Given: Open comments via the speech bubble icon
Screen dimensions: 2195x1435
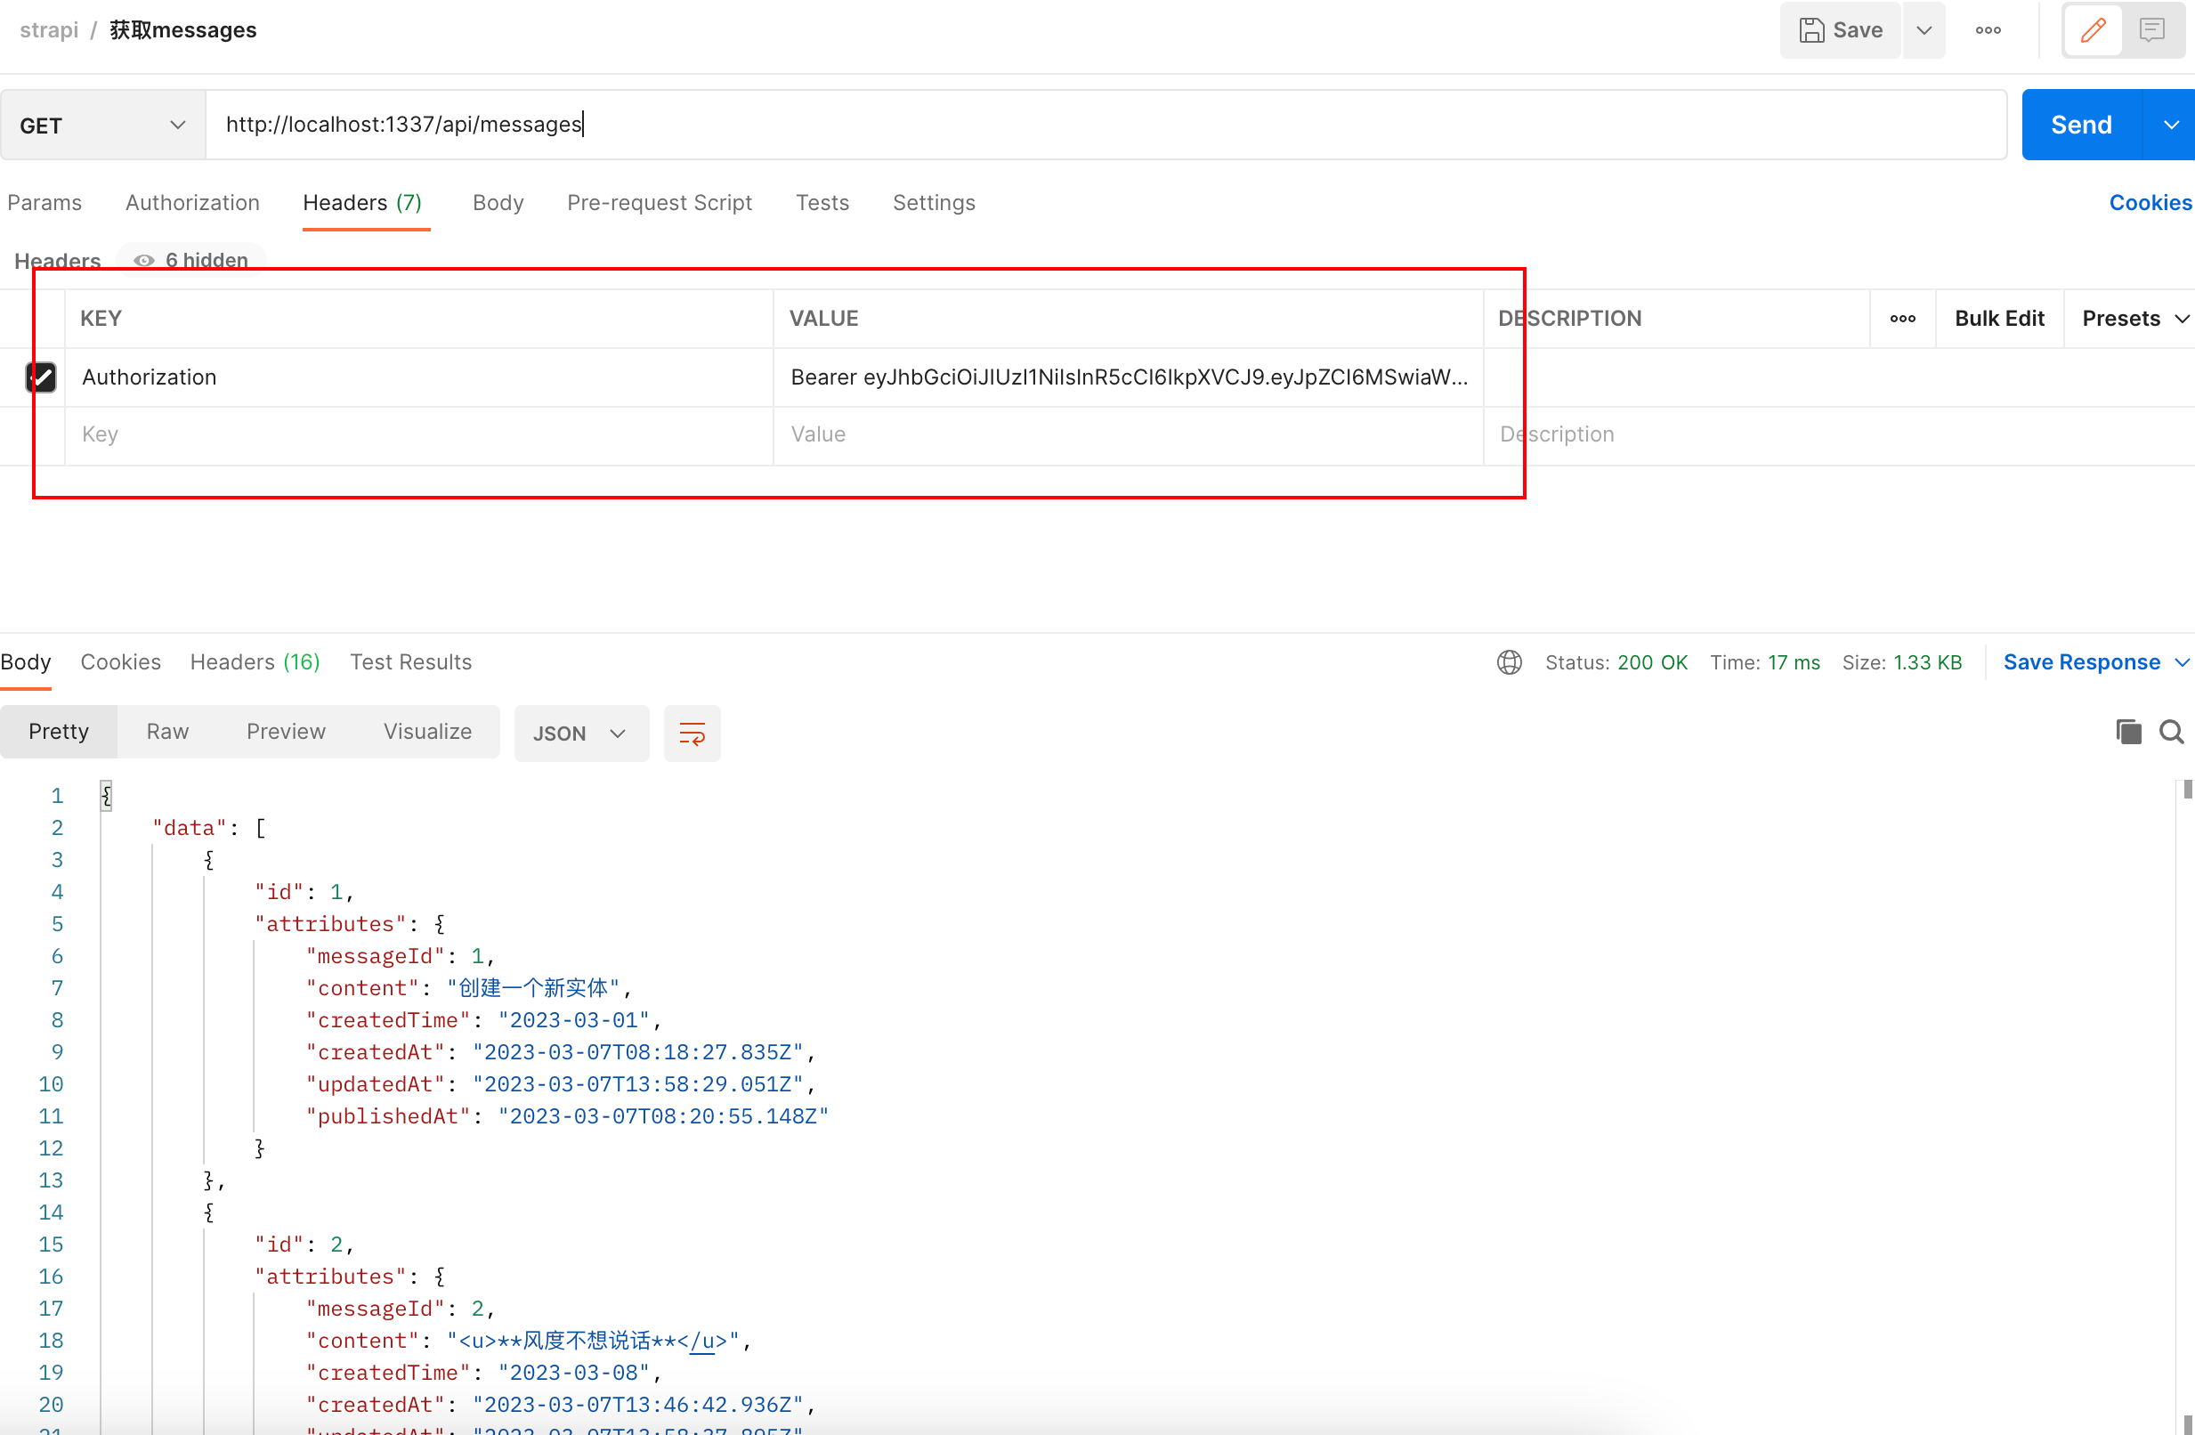Looking at the screenshot, I should click(x=2151, y=29).
